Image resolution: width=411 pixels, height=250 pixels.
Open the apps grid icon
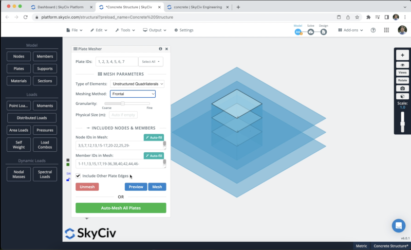click(x=386, y=30)
